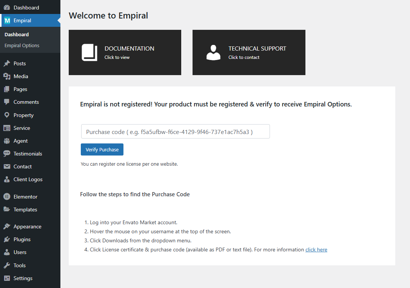Open the top Dashboard menu item

30,8
